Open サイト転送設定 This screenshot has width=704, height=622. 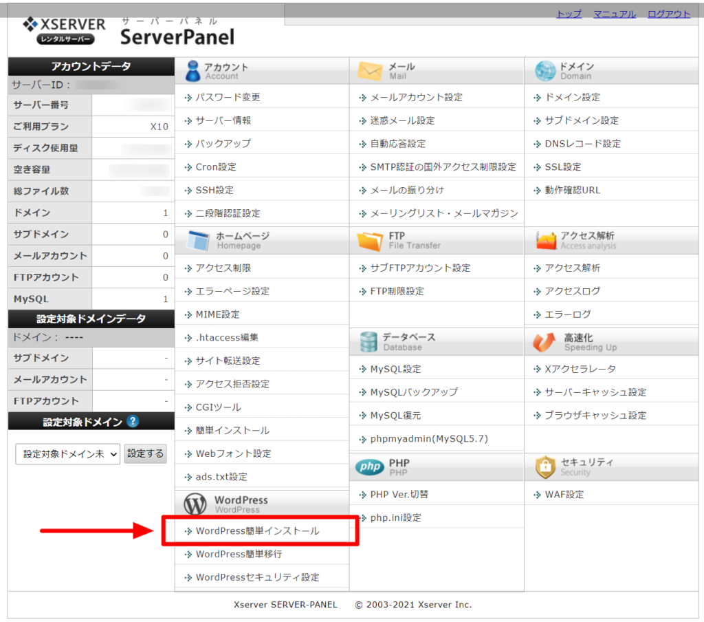228,361
